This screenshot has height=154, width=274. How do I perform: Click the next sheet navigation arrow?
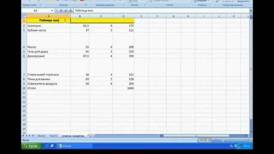point(30,136)
